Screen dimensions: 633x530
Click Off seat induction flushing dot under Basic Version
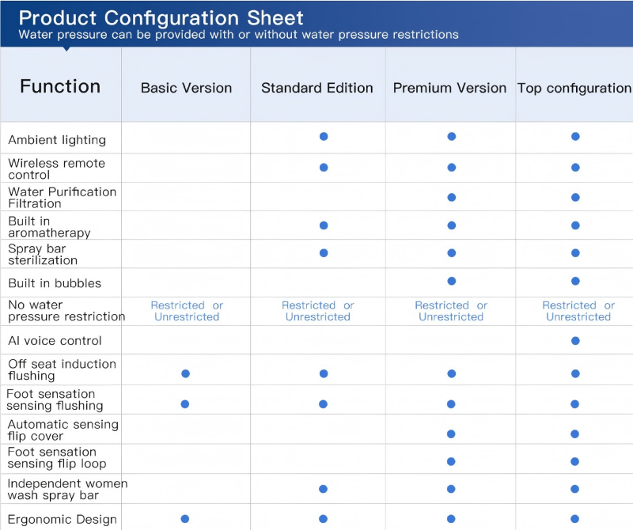point(184,373)
